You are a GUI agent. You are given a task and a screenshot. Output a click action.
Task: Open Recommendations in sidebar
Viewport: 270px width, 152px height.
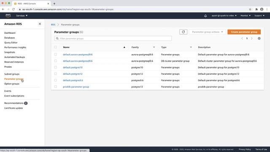(x=14, y=103)
